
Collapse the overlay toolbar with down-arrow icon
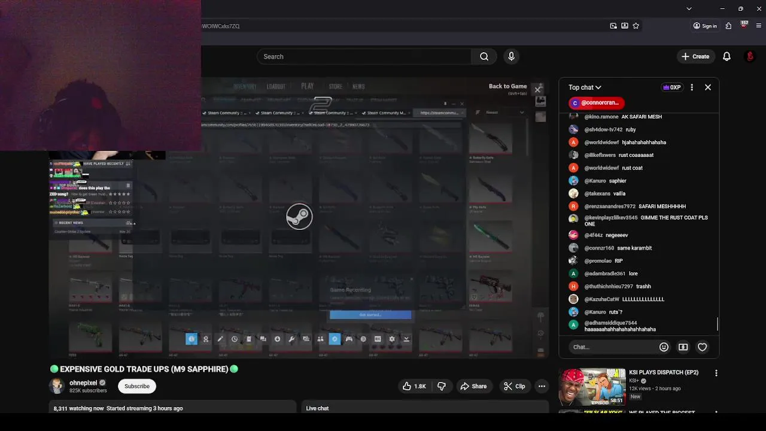(x=406, y=339)
